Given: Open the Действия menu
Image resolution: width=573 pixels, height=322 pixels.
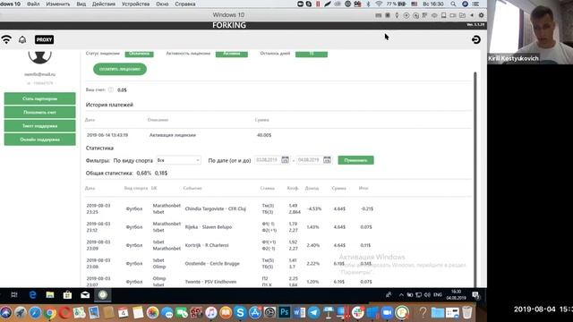Looking at the screenshot, I should tap(104, 4).
